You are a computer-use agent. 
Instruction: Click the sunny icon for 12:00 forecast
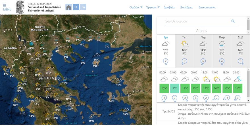coord(206,79)
